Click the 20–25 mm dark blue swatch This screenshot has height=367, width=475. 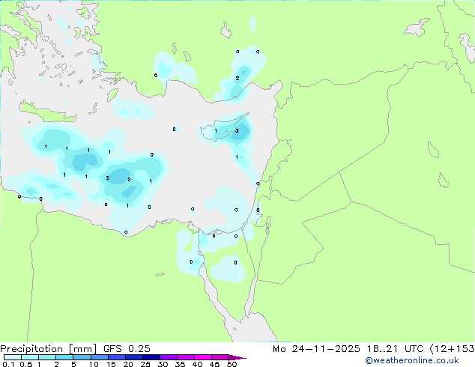coord(134,357)
